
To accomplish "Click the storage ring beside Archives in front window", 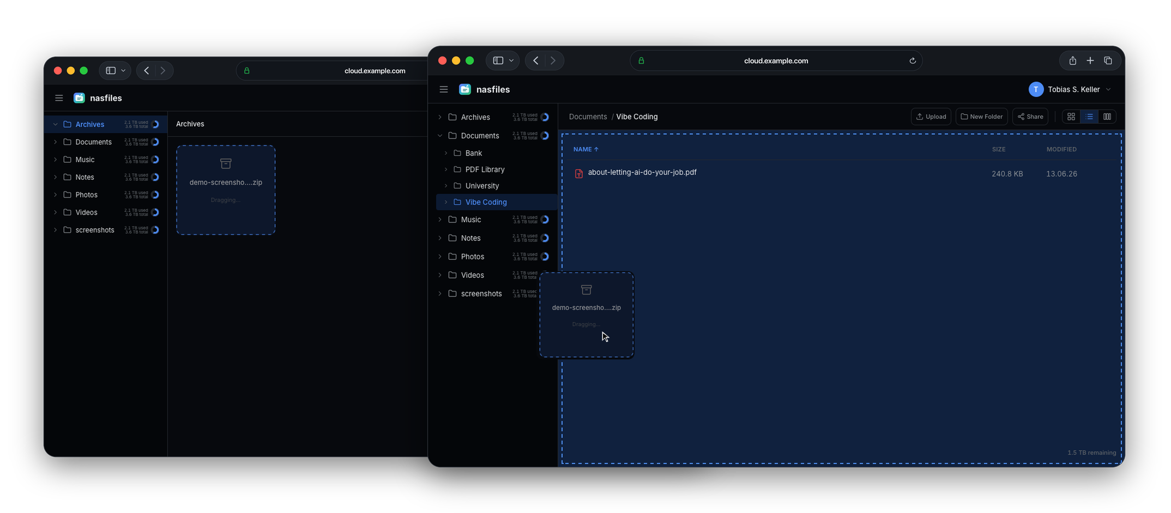I will point(545,117).
